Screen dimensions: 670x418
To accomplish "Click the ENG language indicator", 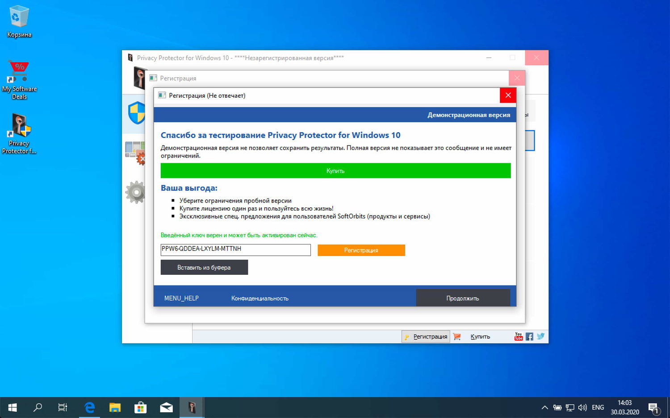I will 598,407.
